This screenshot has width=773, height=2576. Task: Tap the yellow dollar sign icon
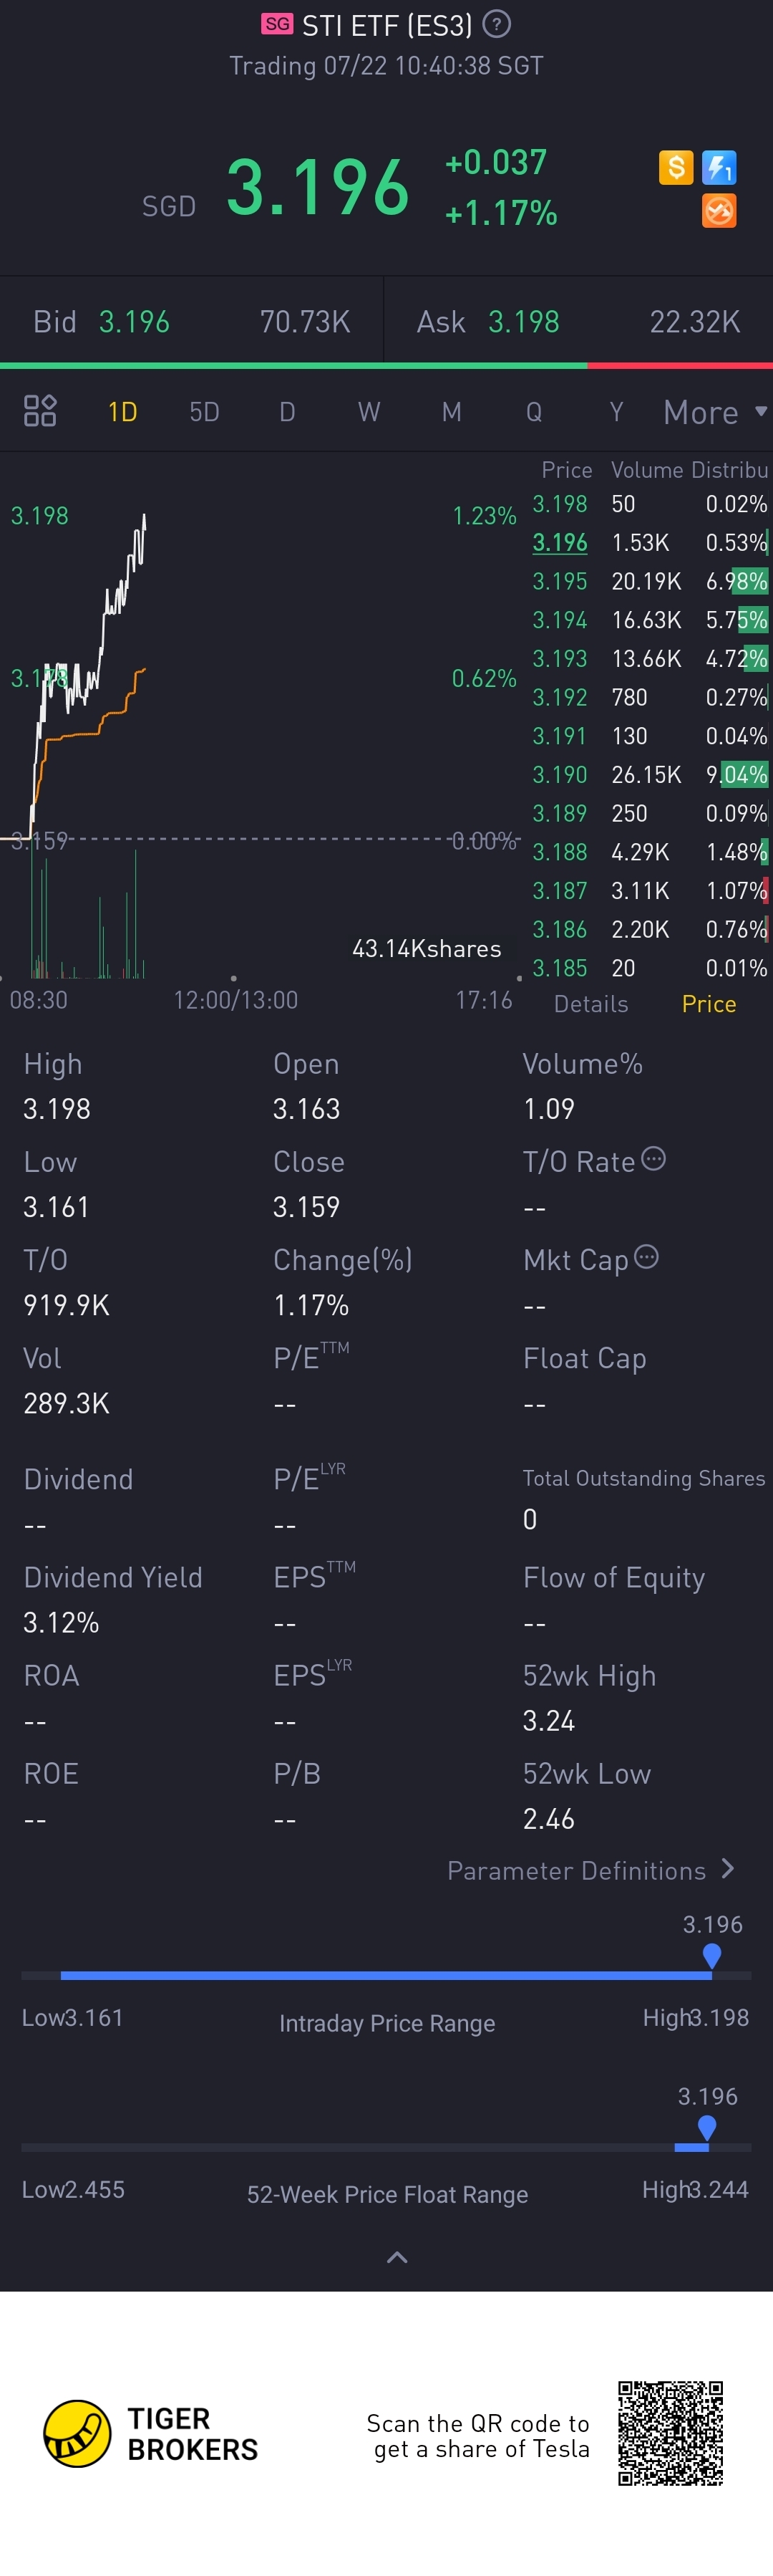click(676, 167)
